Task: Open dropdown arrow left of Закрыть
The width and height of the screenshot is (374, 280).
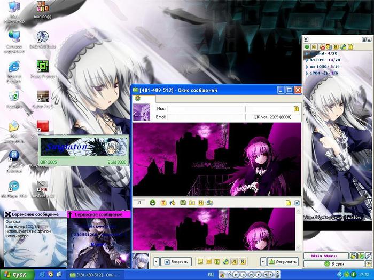Action: tap(156, 262)
